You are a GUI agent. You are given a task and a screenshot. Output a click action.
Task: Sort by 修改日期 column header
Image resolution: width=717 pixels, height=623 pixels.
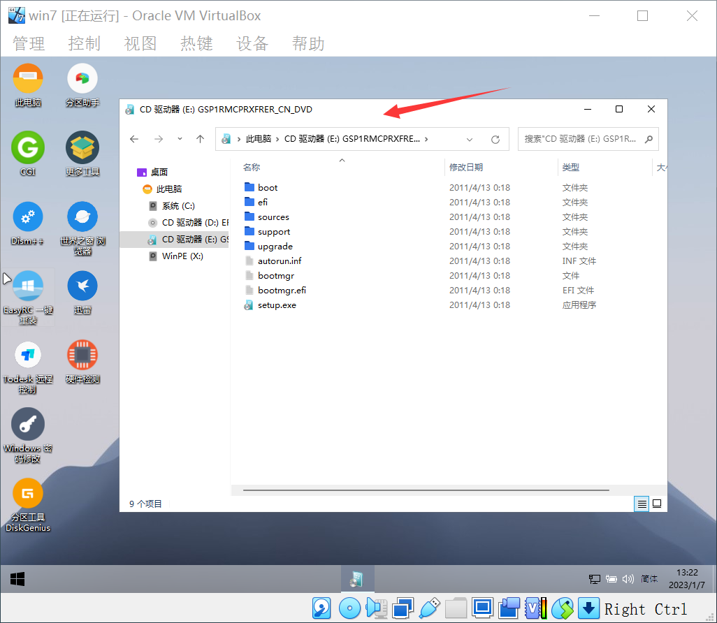[466, 168]
